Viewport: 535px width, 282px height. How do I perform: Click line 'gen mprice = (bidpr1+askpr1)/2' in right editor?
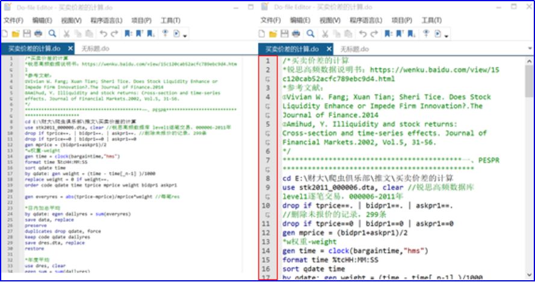tap(345, 233)
